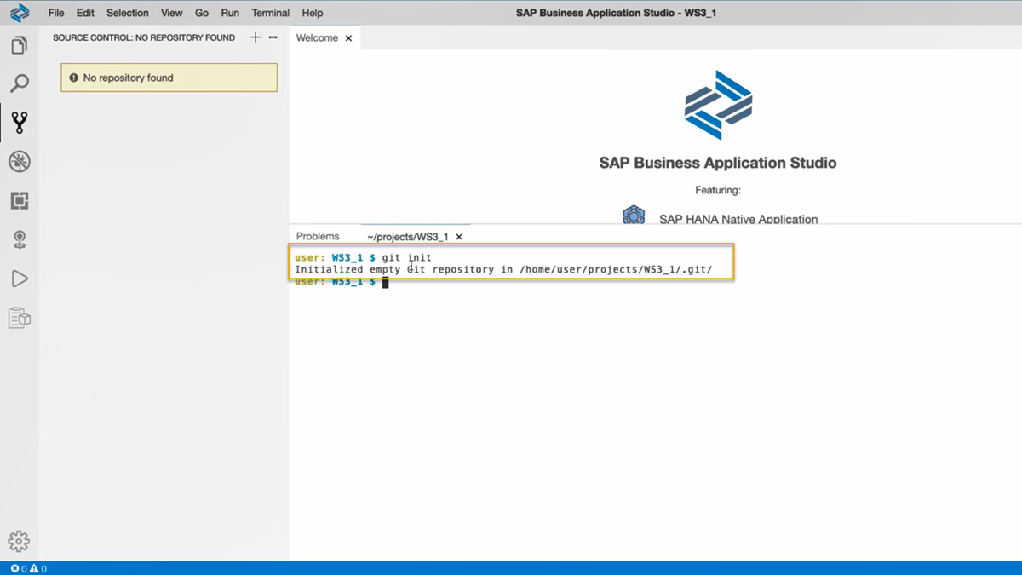1022x575 pixels.
Task: Click the 'Featuring:' label
Action: [x=718, y=190]
